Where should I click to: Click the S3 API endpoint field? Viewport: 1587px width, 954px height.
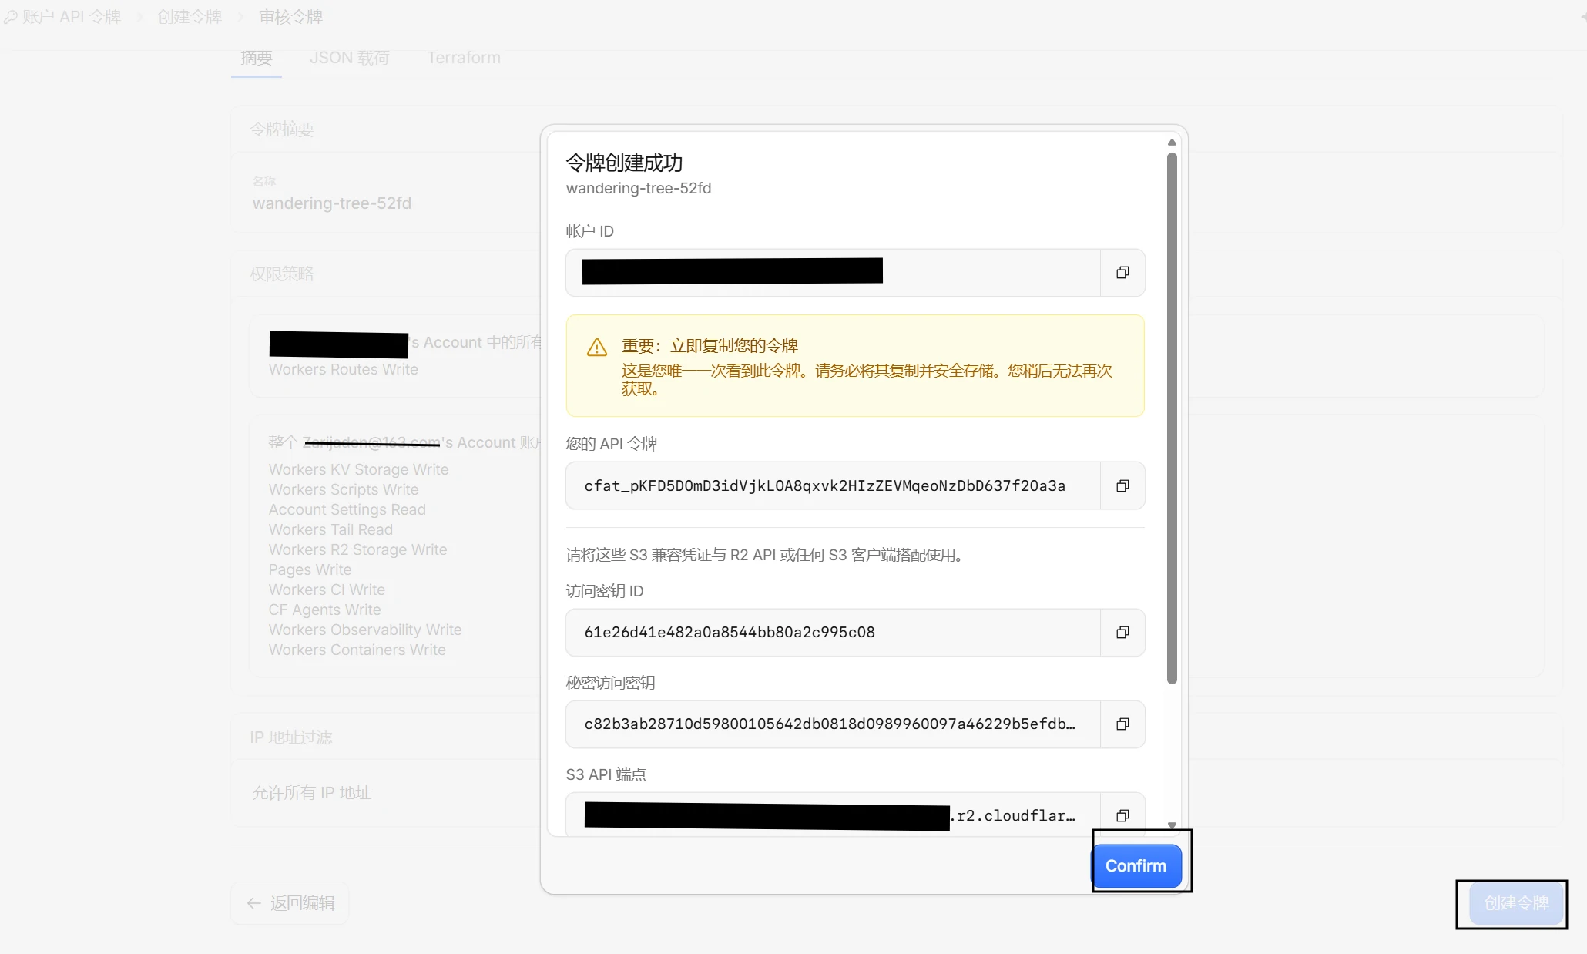(x=833, y=815)
